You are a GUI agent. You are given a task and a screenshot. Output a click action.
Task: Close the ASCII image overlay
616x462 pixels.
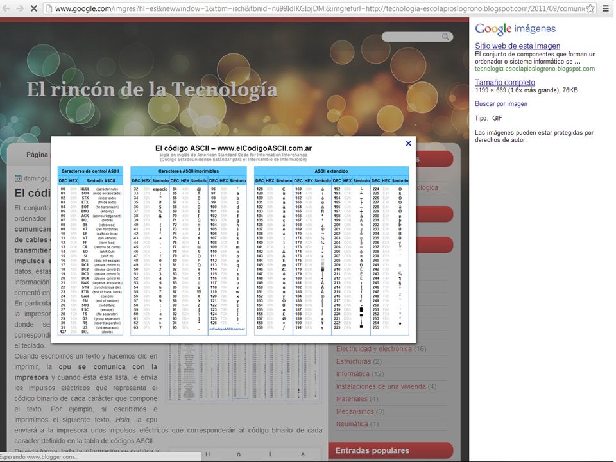tap(408, 143)
